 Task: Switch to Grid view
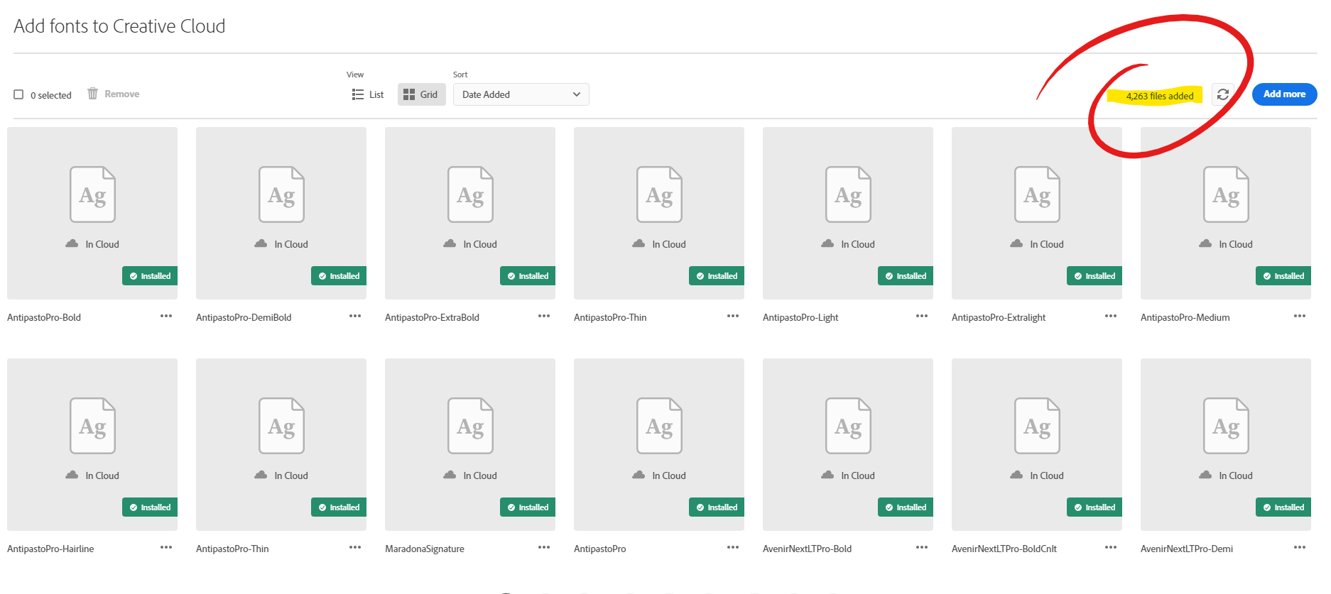click(x=422, y=94)
